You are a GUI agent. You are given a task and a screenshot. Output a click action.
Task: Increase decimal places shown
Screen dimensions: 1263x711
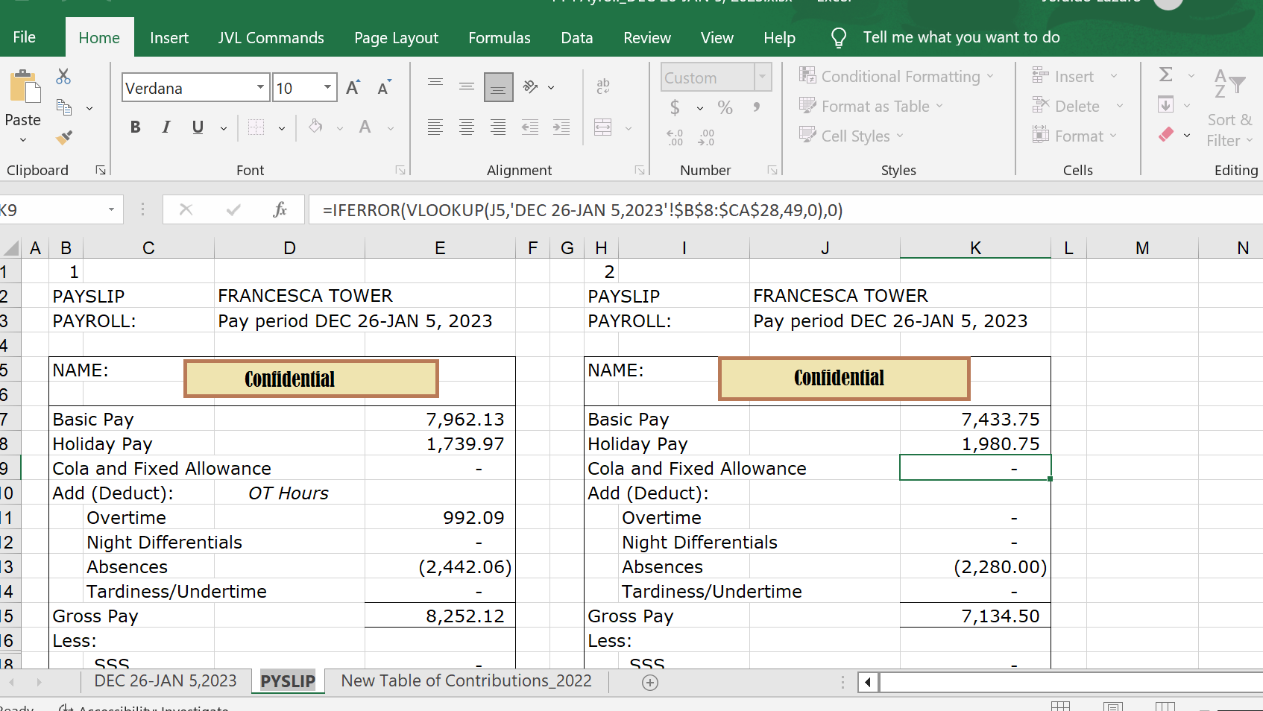[675, 137]
